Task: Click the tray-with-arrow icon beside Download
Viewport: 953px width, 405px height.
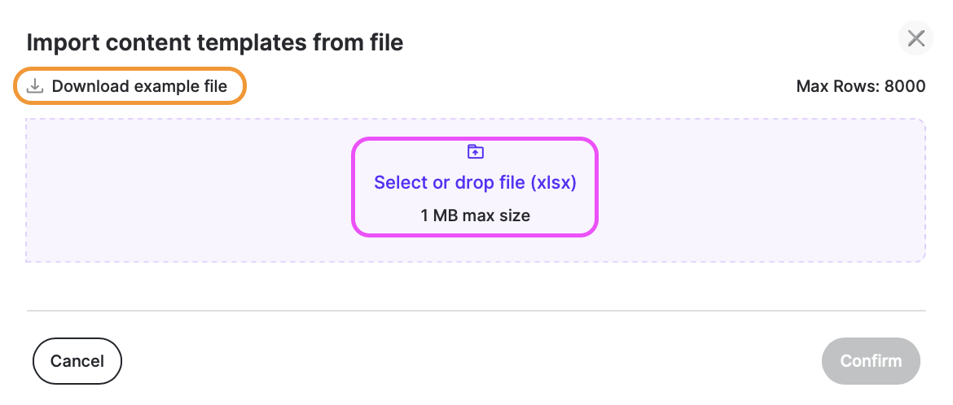Action: [x=34, y=86]
